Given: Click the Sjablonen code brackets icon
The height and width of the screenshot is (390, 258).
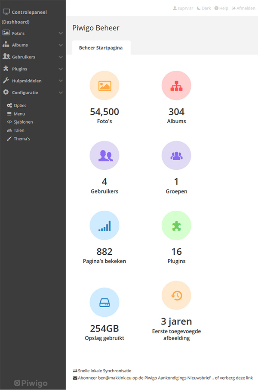Looking at the screenshot, I should point(9,122).
